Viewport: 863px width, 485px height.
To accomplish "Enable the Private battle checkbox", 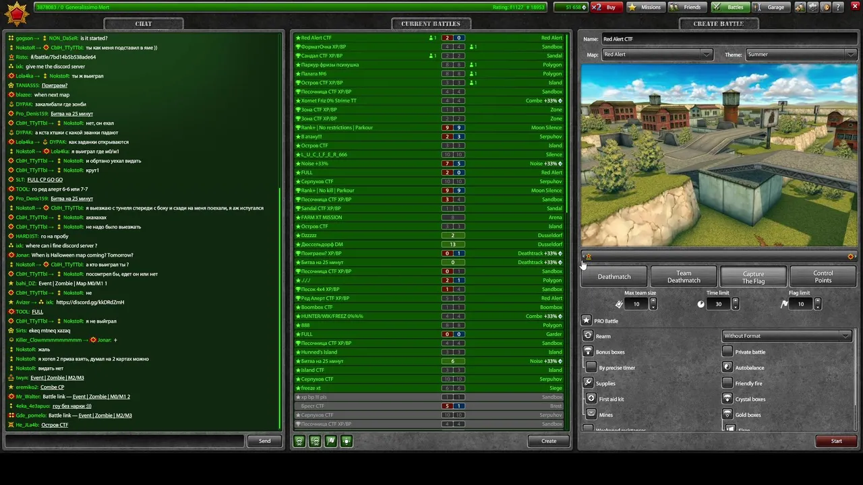I will (727, 352).
